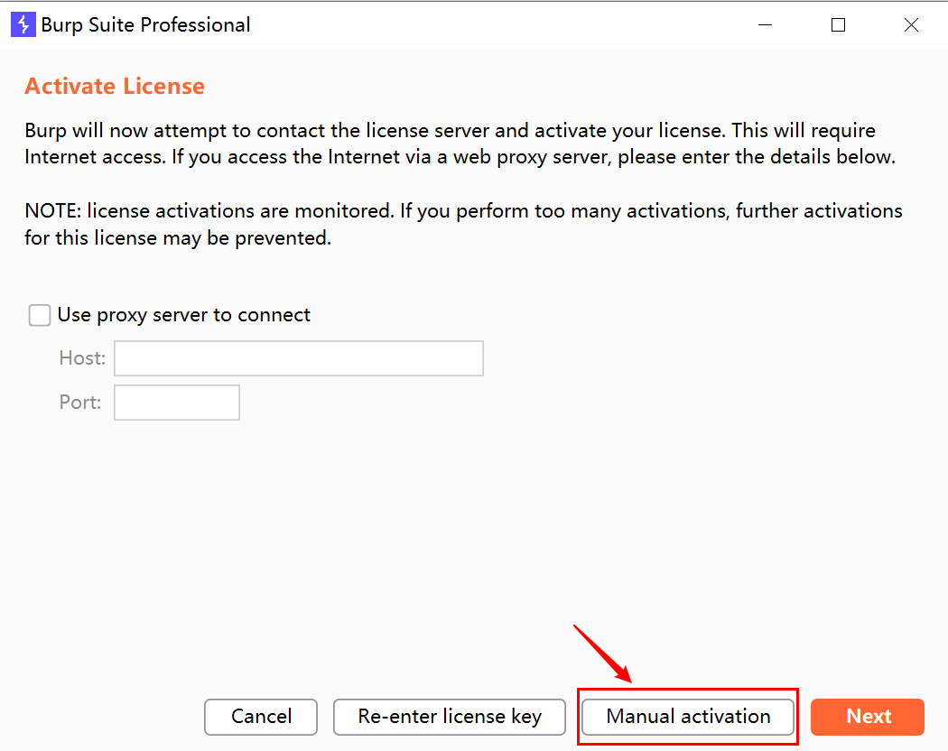948x751 pixels.
Task: Click the Activate License heading
Action: coord(115,86)
